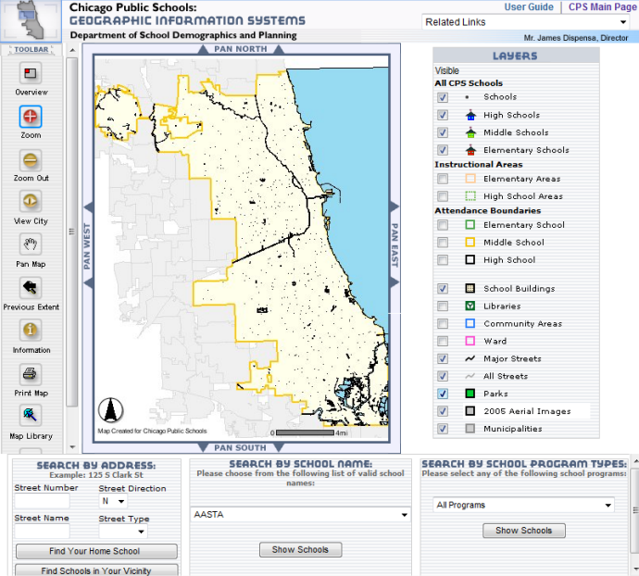The width and height of the screenshot is (639, 576).
Task: Toggle the Middle Schools layer checkbox
Action: (443, 132)
